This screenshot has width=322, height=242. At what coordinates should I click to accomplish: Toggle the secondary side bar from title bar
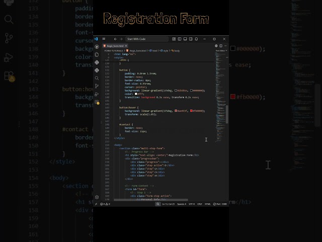click(191, 39)
